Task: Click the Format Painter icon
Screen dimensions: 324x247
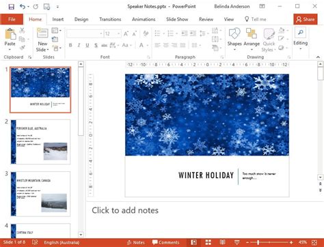Action: (22, 48)
